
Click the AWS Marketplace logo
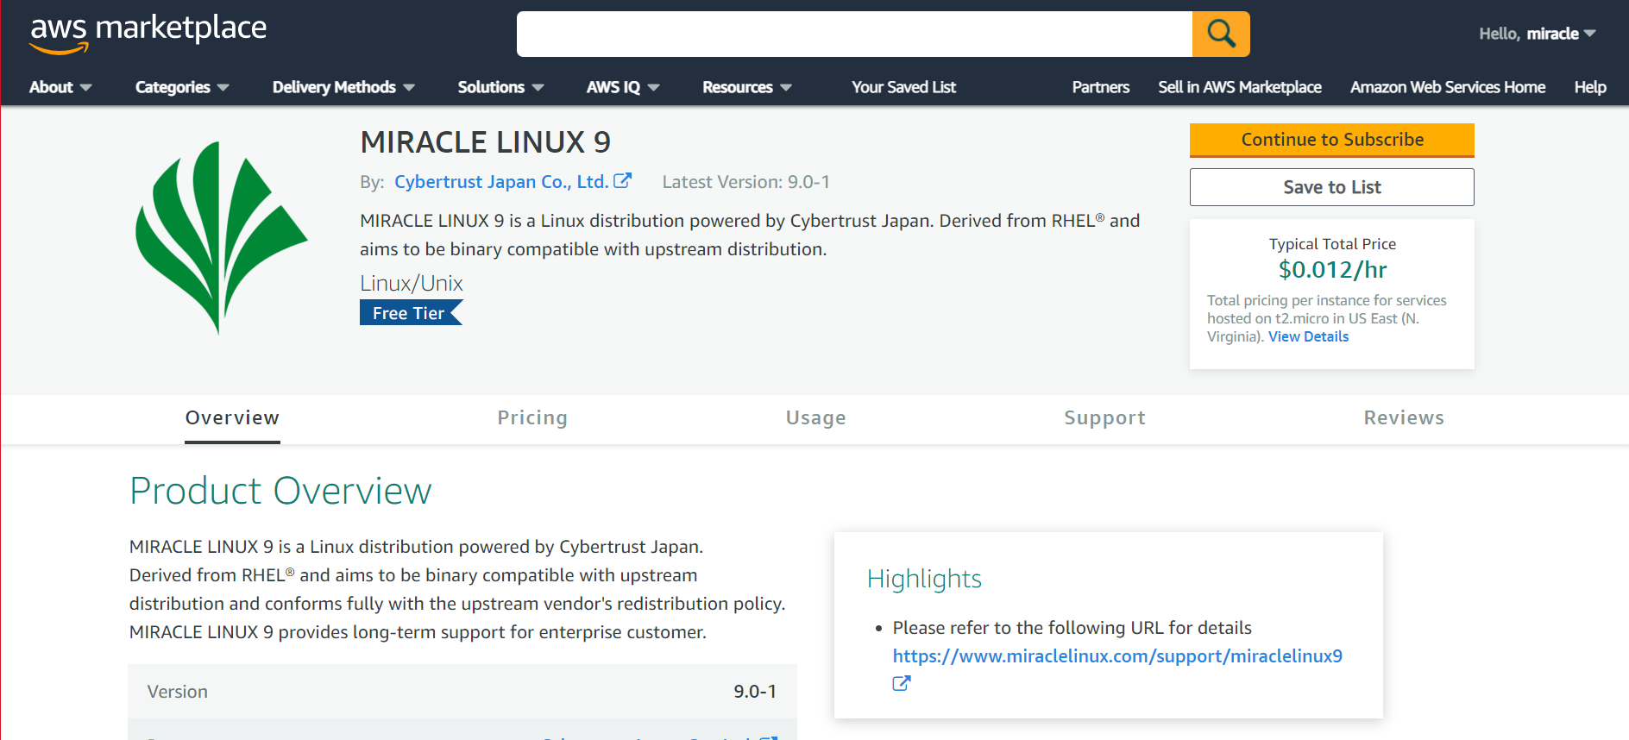click(148, 33)
